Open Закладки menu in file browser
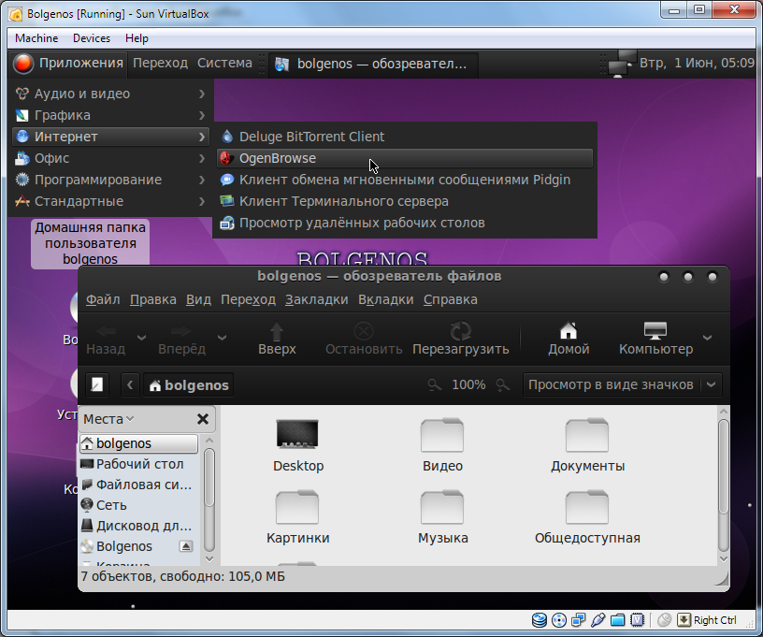This screenshot has width=763, height=637. 317,299
